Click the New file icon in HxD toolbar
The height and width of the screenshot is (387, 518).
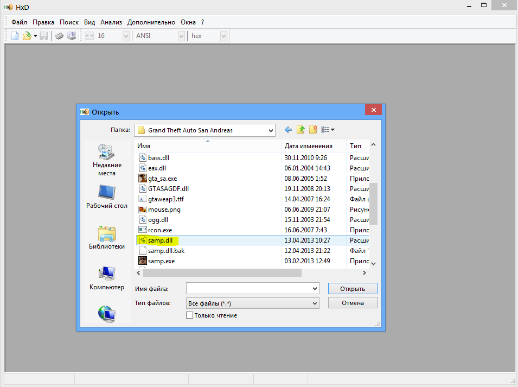(x=15, y=36)
